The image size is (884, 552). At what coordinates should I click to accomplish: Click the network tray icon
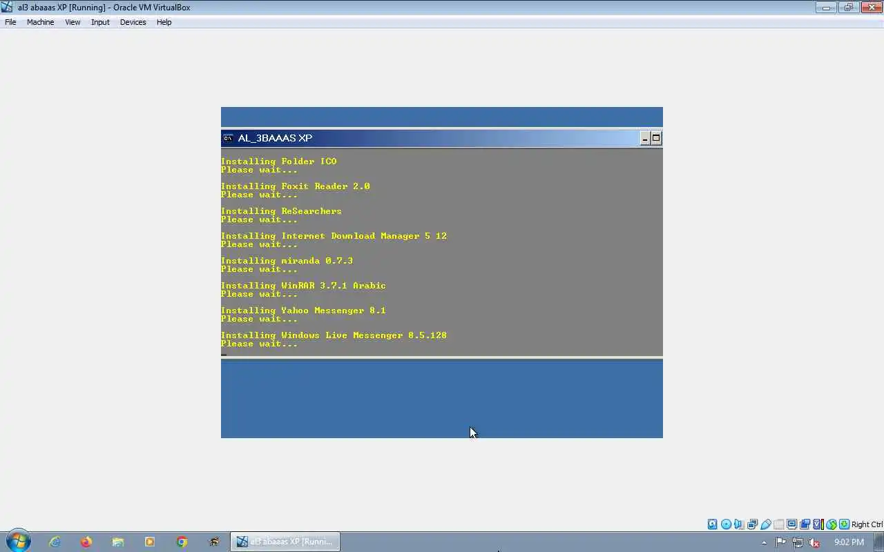click(x=798, y=542)
